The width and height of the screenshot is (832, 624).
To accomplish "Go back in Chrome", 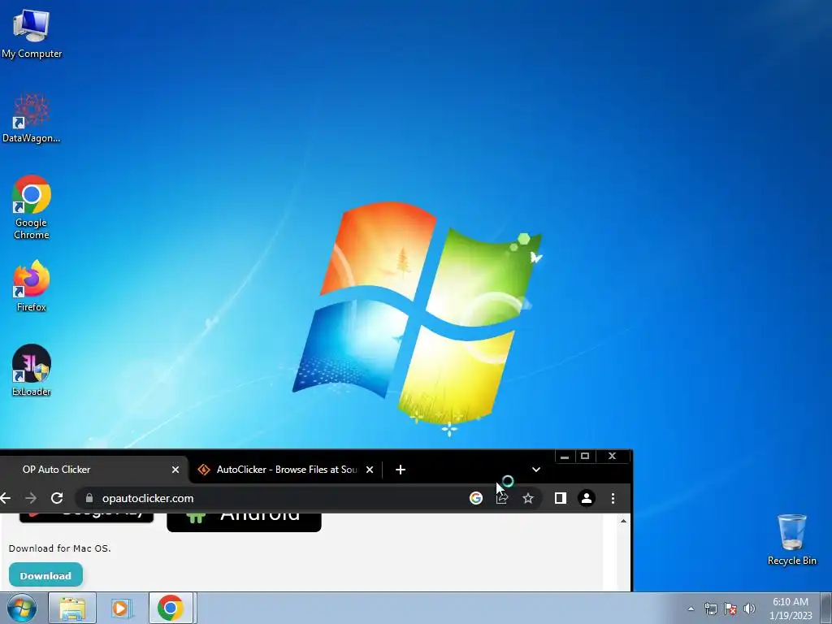I will pos(6,498).
